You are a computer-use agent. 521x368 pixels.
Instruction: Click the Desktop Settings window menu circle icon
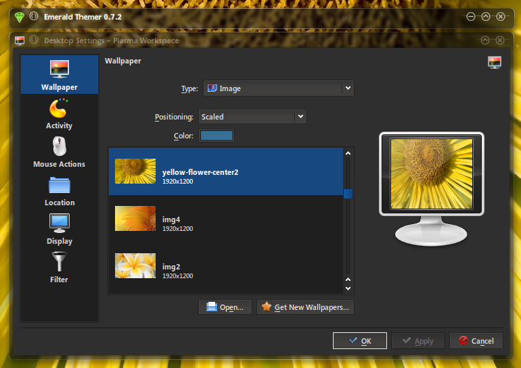pos(34,40)
